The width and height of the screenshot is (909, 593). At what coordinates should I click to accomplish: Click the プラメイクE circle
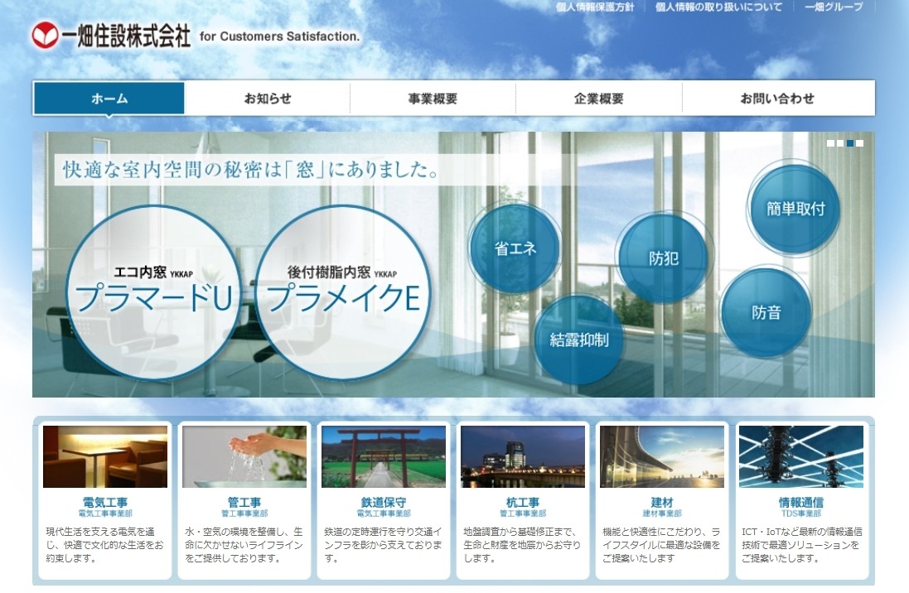coord(342,292)
